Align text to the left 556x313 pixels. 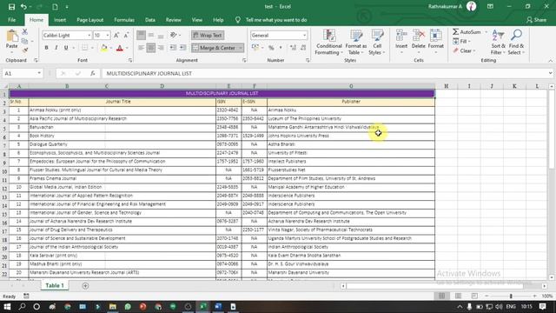[141, 48]
